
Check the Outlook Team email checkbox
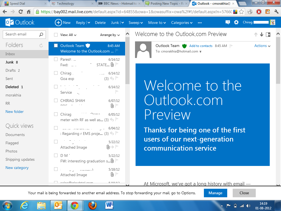tap(56, 46)
